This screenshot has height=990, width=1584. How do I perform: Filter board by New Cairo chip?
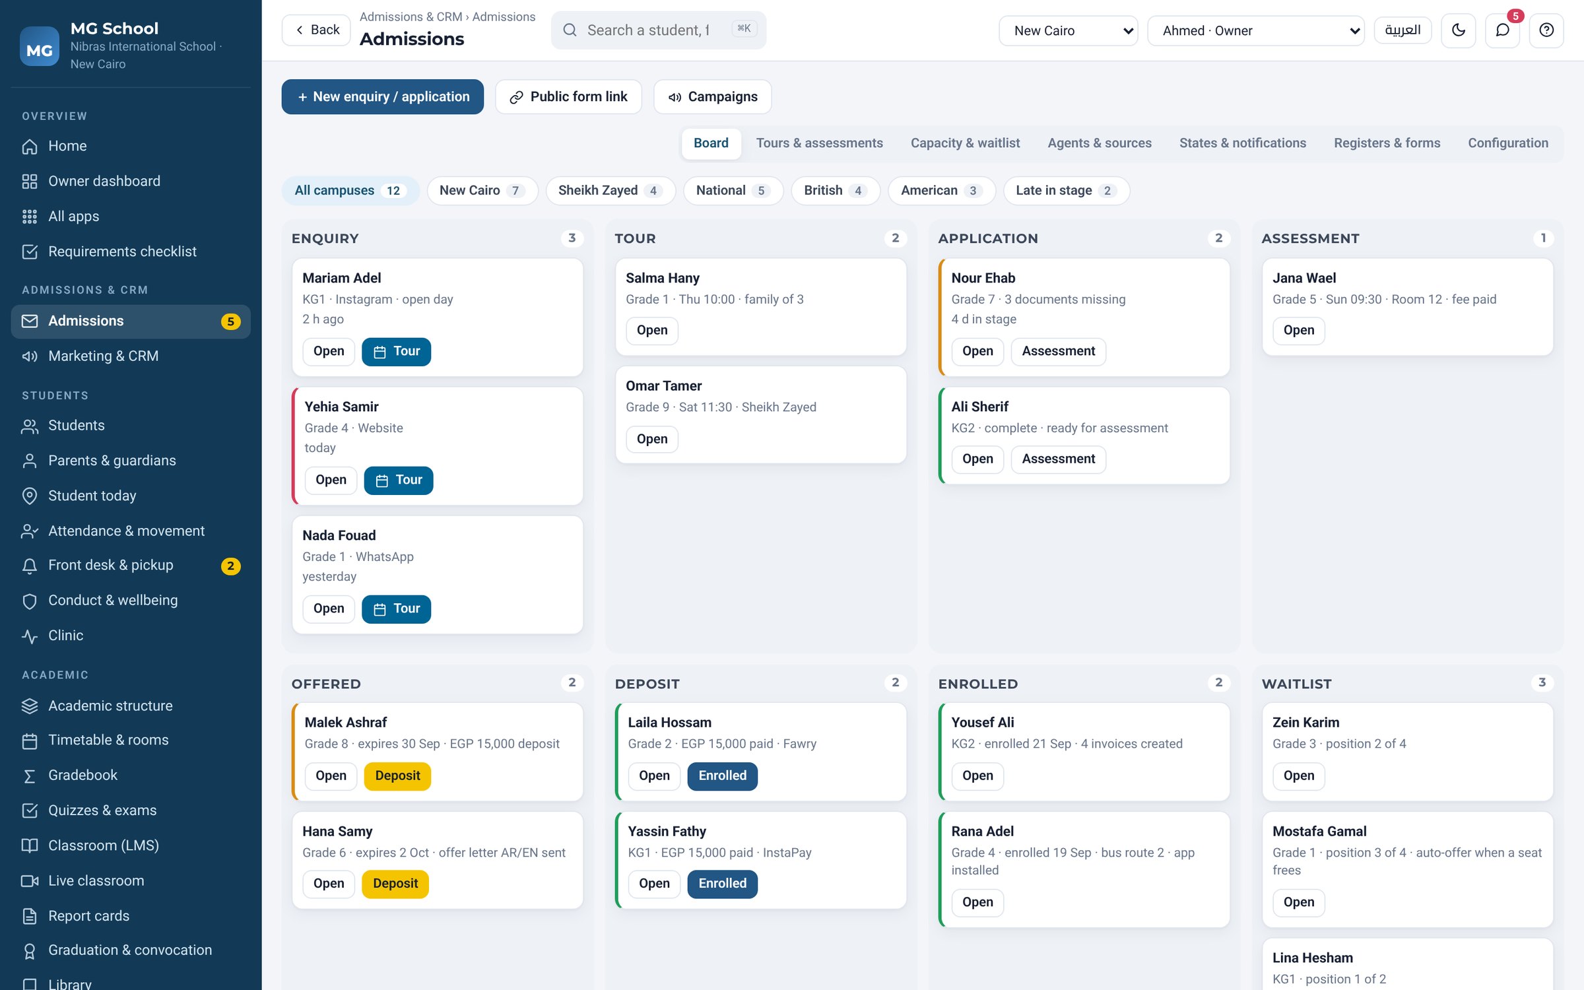(x=482, y=191)
